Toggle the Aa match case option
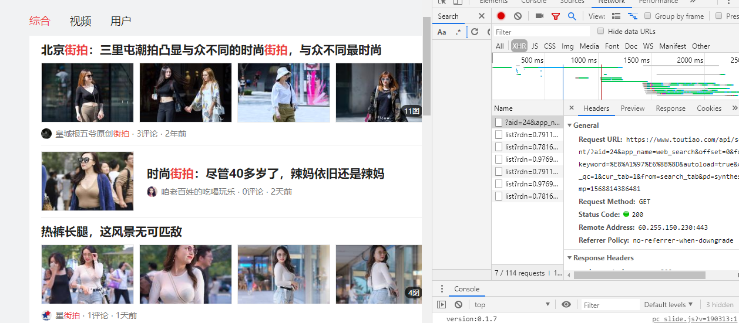Viewport: 739px width, 323px height. point(442,32)
